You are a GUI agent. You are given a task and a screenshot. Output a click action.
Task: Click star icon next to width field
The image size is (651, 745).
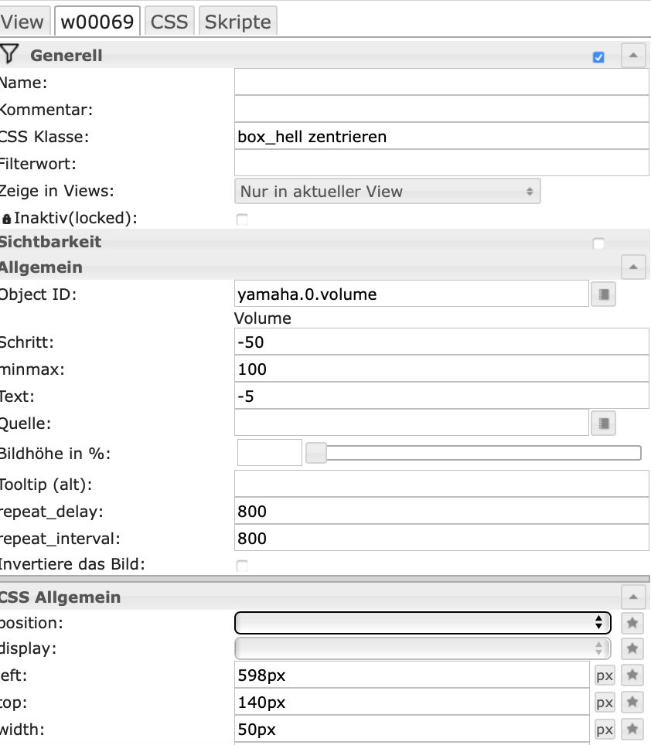click(632, 729)
